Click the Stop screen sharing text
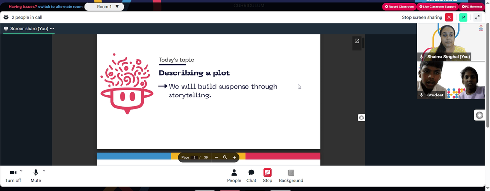This screenshot has height=191, width=490. coord(422,17)
